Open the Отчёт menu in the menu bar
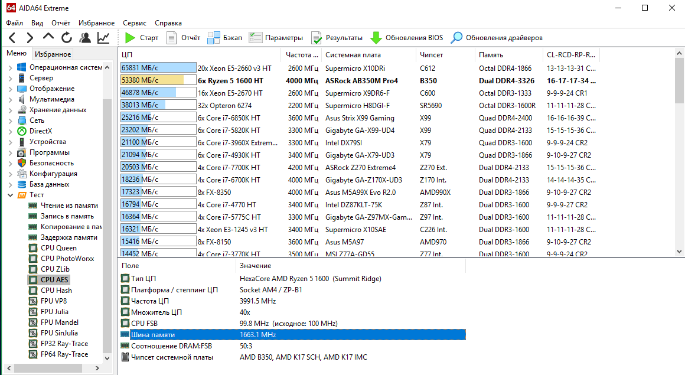The width and height of the screenshot is (685, 375). pos(61,22)
